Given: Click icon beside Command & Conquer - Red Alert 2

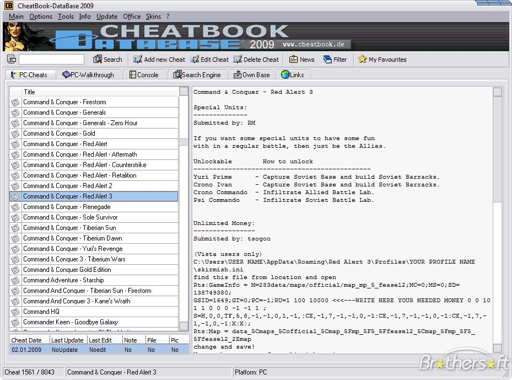Looking at the screenshot, I should click(15, 186).
